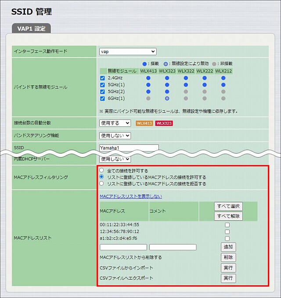This screenshot has height=298, width=281.
Task: Click the WLX322 column header
Action: [186, 71]
